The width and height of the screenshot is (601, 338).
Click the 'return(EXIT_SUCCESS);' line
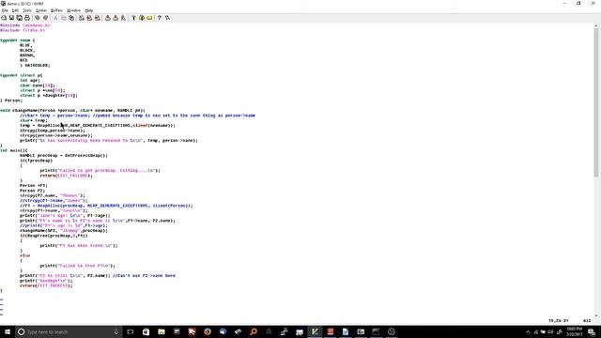[x=46, y=285]
